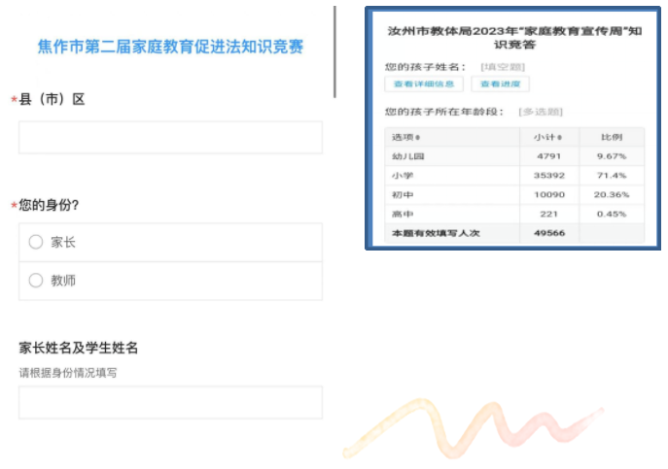
Task: Click the 汝州市教体局2023年 survey title
Action: tap(514, 38)
